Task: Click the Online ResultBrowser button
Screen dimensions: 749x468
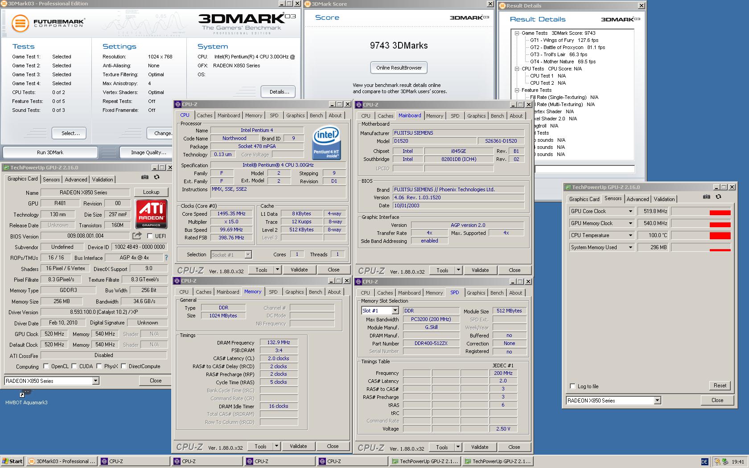Action: click(399, 68)
